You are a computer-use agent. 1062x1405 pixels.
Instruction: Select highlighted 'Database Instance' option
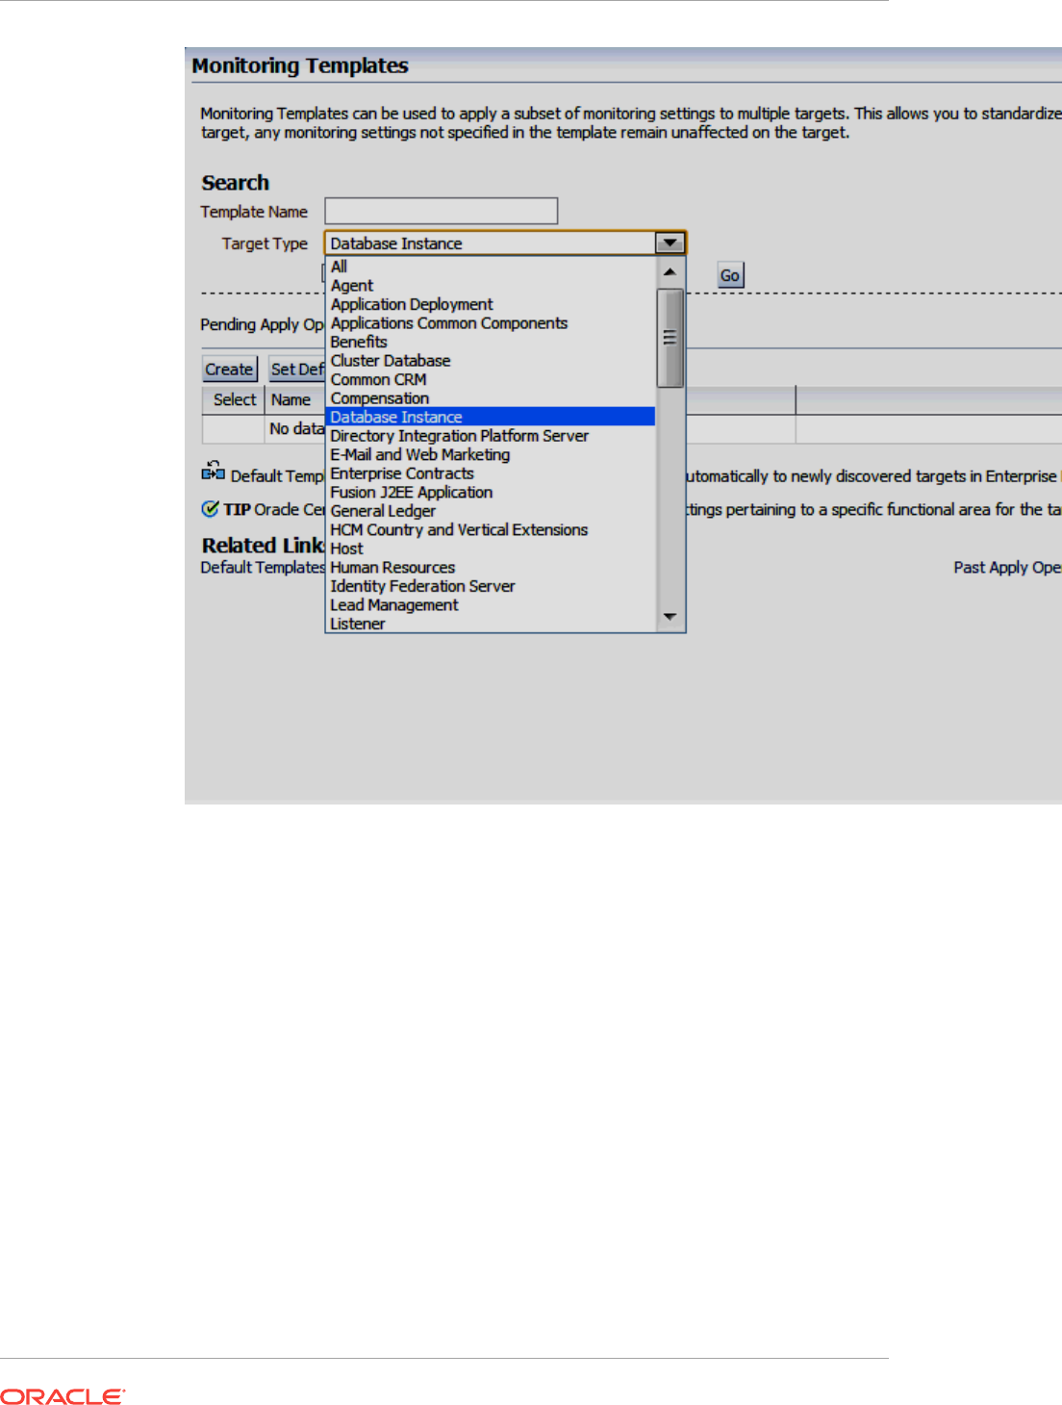491,417
